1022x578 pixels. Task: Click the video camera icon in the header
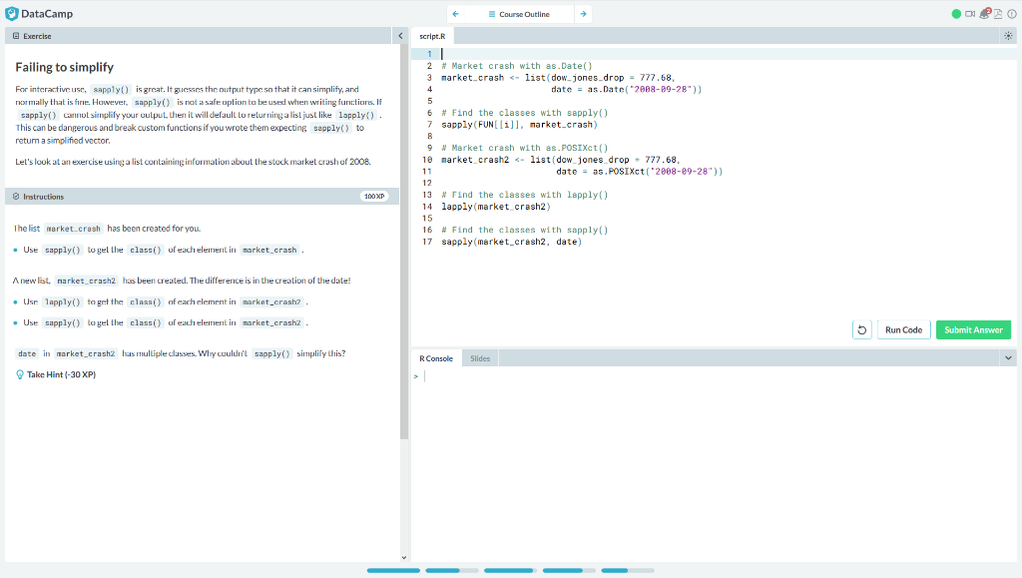click(970, 13)
